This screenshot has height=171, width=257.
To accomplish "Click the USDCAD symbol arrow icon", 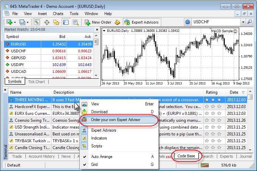I will [x=7, y=71].
